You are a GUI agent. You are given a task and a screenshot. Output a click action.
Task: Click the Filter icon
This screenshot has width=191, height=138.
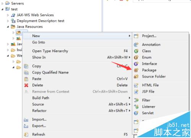(x=136, y=100)
